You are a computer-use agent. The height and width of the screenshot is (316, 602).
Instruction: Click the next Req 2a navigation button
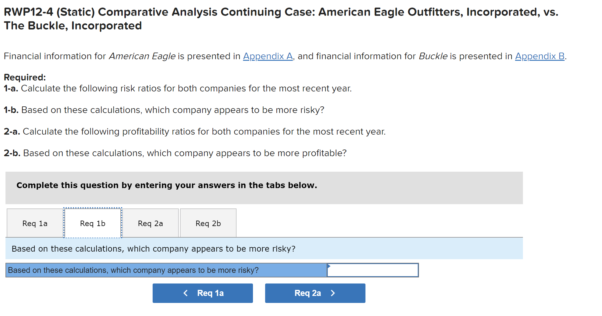click(x=315, y=293)
